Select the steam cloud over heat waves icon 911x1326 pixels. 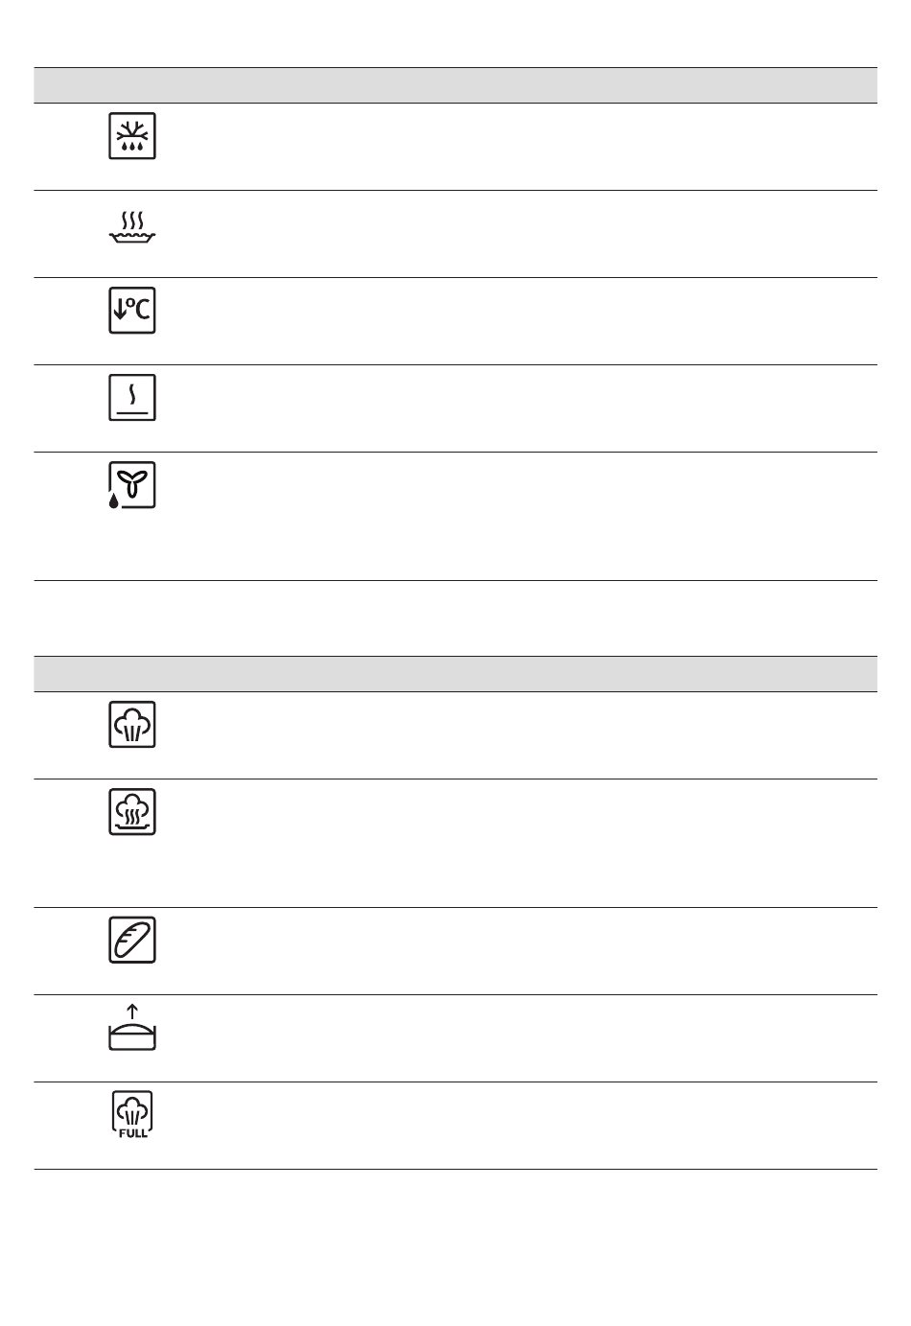(132, 812)
